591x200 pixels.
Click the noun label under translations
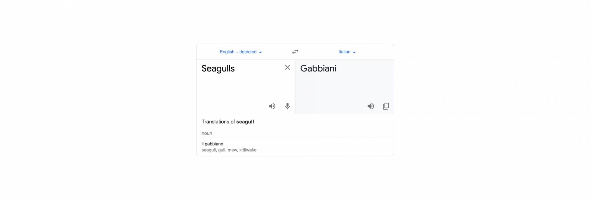[x=207, y=133]
